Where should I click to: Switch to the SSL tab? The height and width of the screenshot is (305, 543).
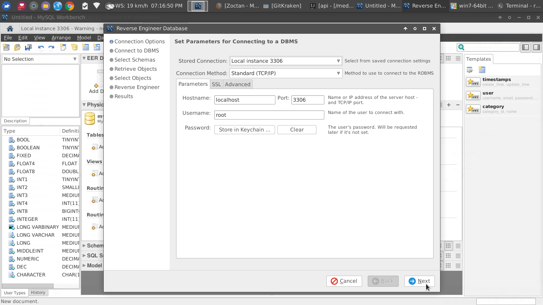pos(216,84)
